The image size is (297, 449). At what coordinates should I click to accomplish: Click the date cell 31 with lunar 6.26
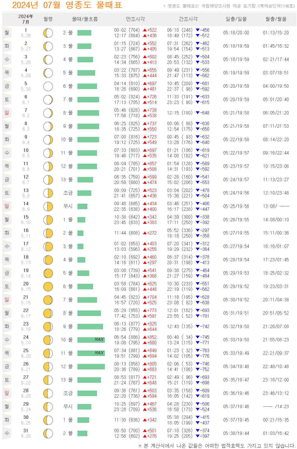pyautogui.click(x=26, y=433)
